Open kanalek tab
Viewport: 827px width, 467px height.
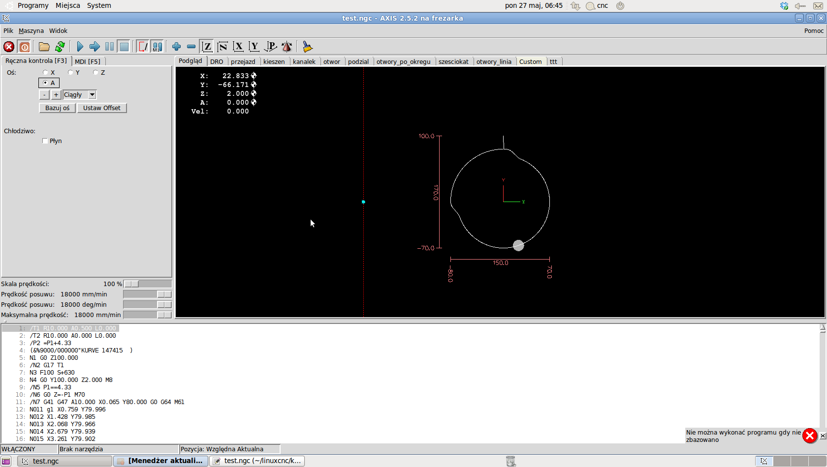pyautogui.click(x=304, y=61)
